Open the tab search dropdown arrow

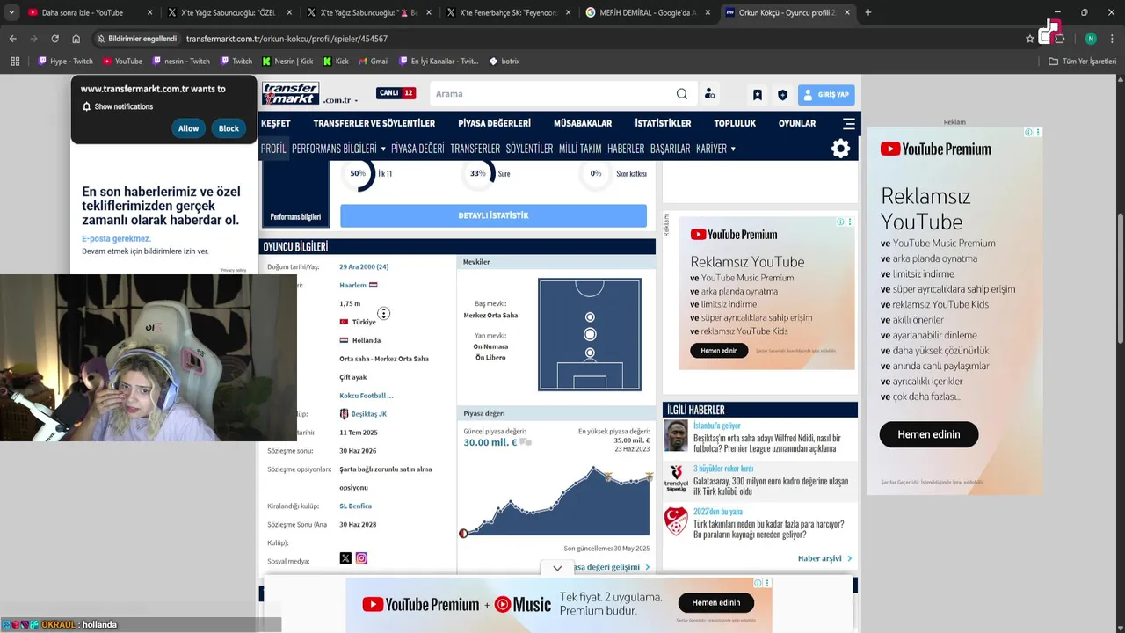(x=11, y=12)
